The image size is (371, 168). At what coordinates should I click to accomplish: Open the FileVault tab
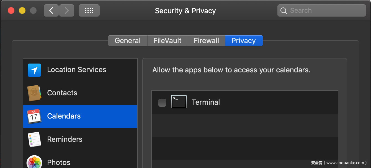coord(168,41)
